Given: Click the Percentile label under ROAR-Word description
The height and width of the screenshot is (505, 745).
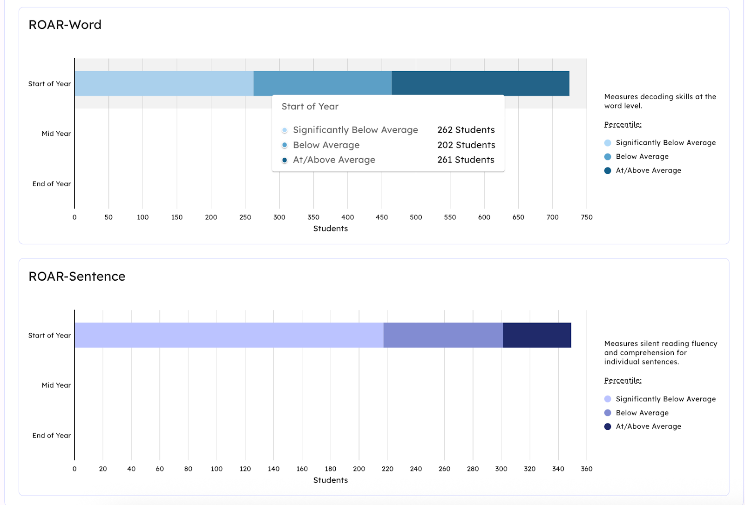Looking at the screenshot, I should point(623,125).
